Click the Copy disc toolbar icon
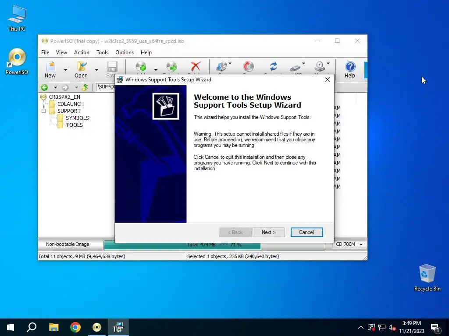 (x=221, y=66)
